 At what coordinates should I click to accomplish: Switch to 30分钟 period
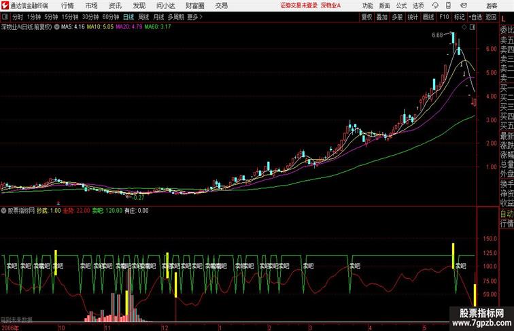pos(90,17)
